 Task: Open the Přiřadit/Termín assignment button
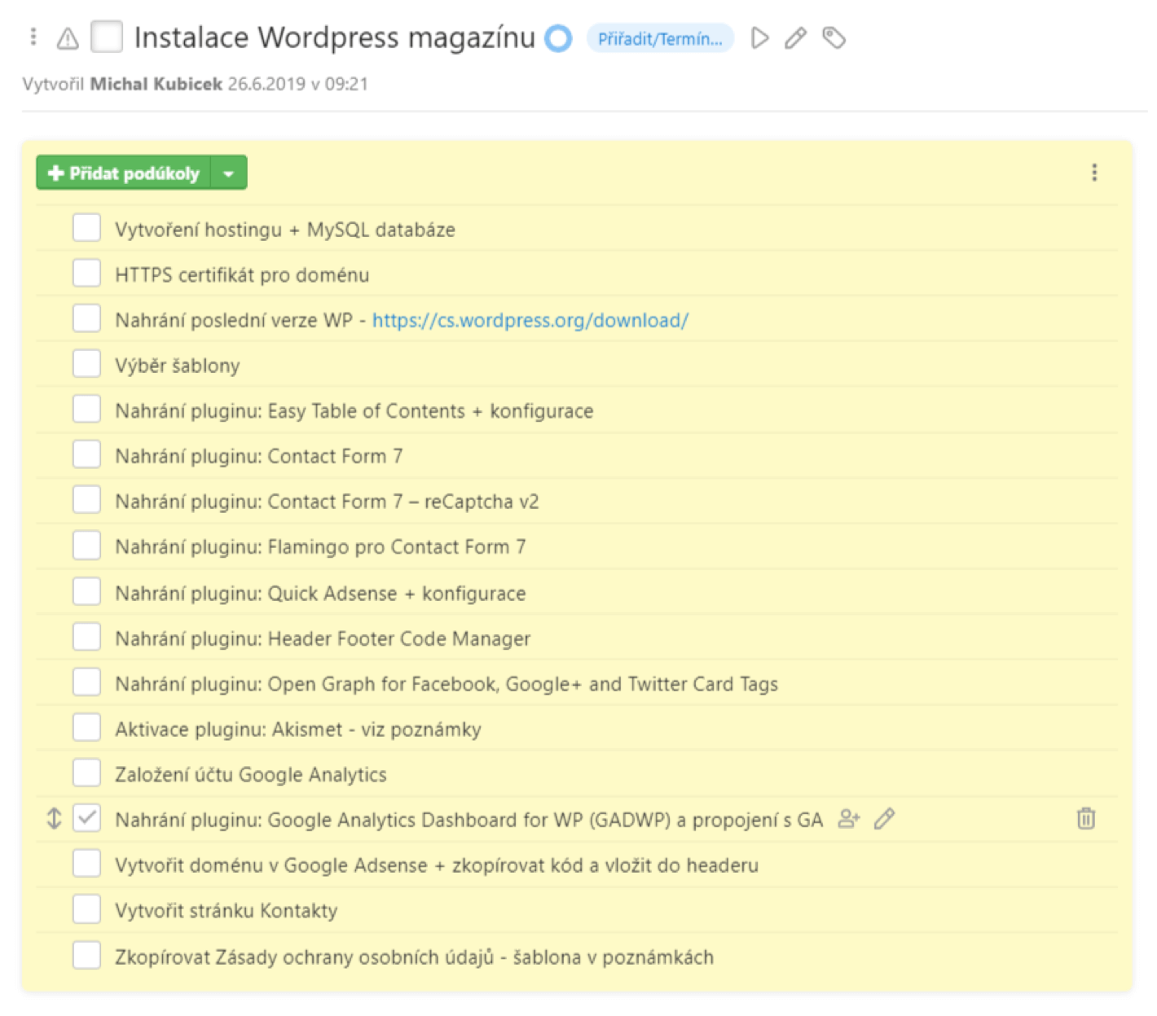(660, 38)
